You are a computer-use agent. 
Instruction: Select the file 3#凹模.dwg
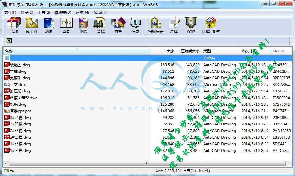(21, 124)
